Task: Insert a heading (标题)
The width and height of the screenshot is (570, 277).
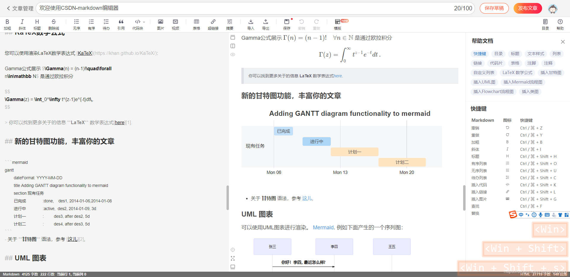Action: [x=37, y=24]
